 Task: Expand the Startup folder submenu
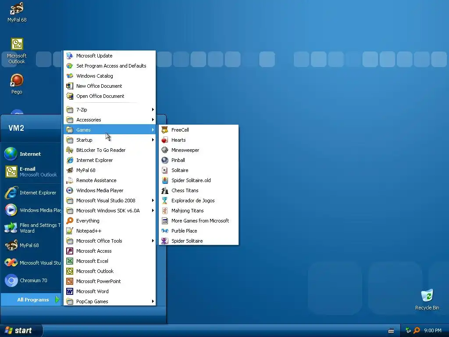[x=110, y=140]
